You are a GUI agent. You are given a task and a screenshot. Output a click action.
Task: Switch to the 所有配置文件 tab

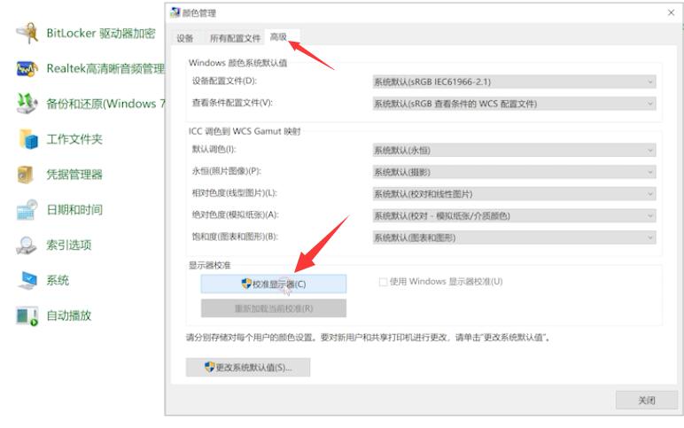coord(235,38)
